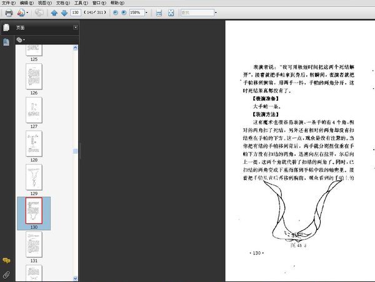Click the 页面 panel title label
This screenshot has width=375, height=282.
coord(21,28)
